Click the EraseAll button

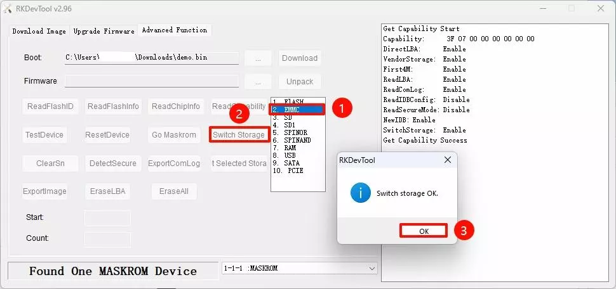[174, 191]
